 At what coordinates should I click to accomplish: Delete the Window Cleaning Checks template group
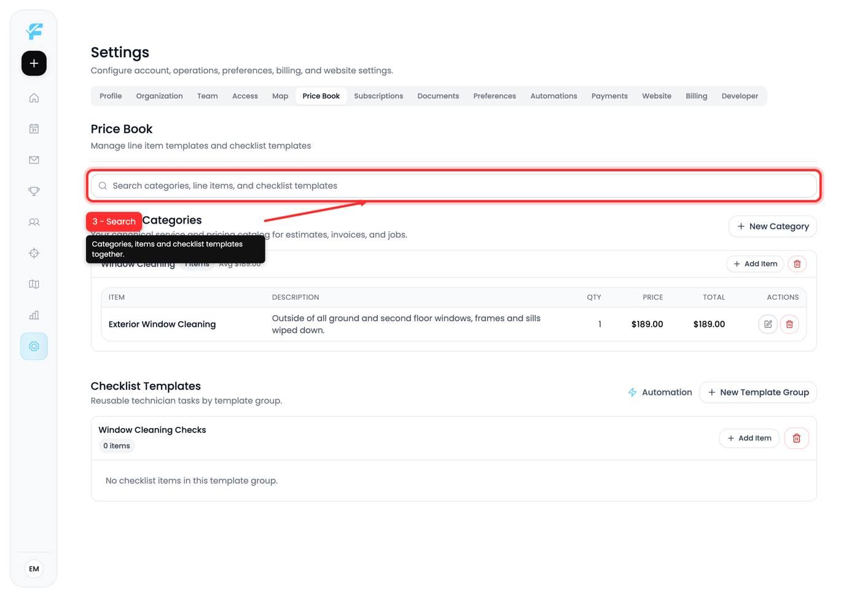pos(796,438)
